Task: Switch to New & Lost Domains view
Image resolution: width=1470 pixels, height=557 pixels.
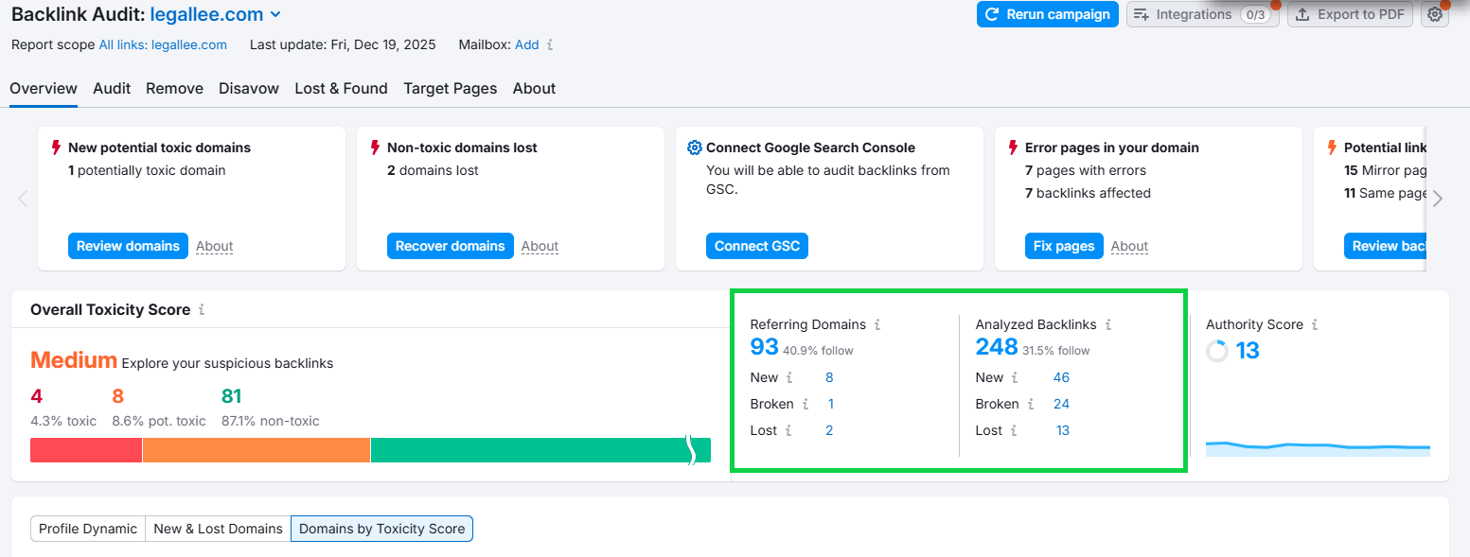Action: 218,529
